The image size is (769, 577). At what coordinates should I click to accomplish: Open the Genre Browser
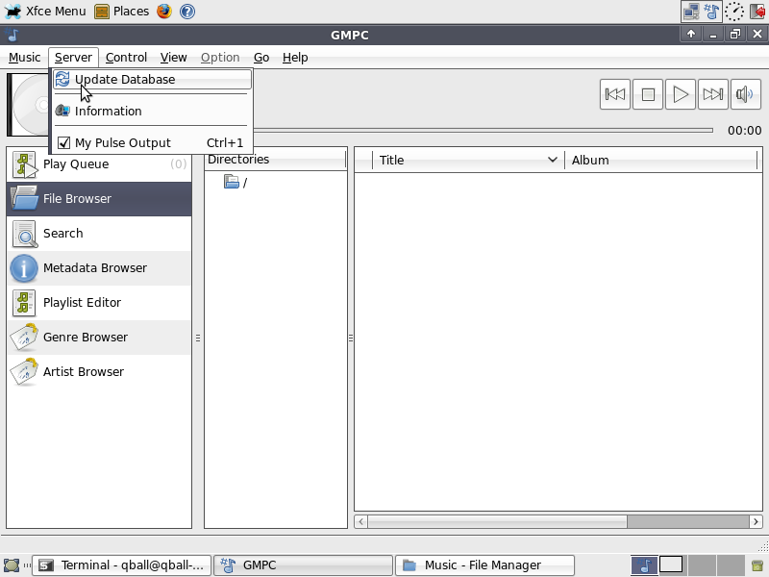point(99,338)
